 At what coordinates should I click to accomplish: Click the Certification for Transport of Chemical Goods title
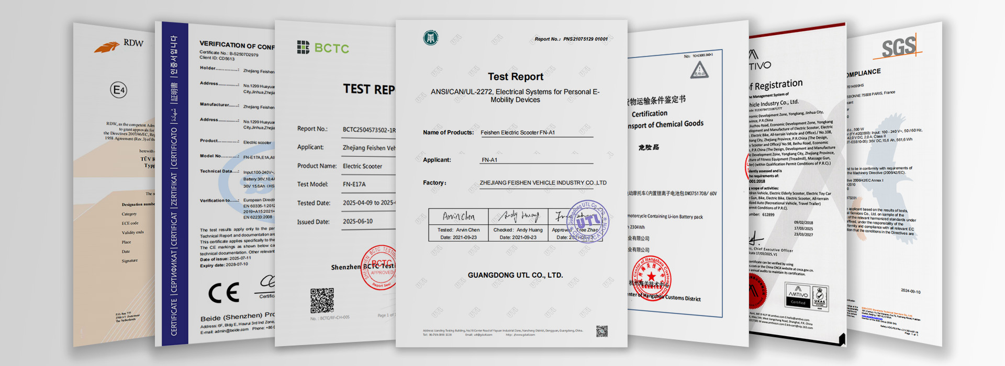coord(666,119)
